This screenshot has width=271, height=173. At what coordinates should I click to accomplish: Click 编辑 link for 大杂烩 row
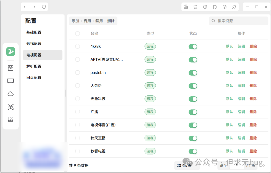pos(241,86)
